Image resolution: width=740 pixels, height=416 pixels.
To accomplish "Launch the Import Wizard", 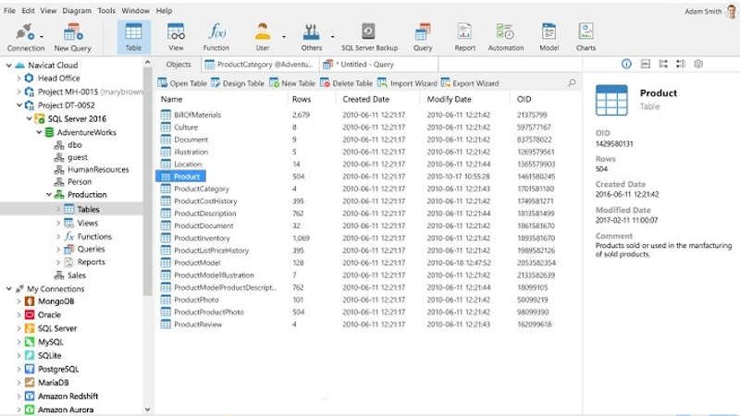I will click(407, 83).
